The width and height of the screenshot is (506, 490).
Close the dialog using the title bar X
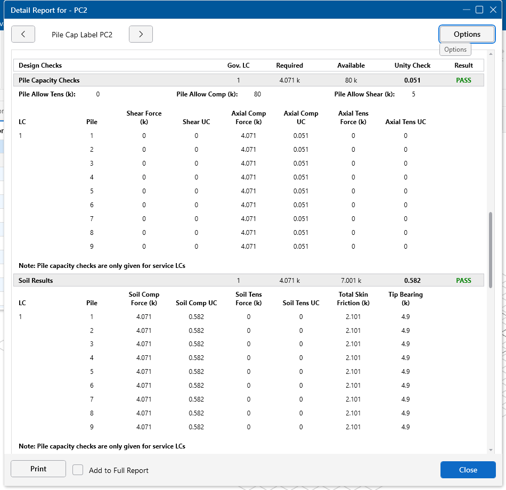(493, 10)
